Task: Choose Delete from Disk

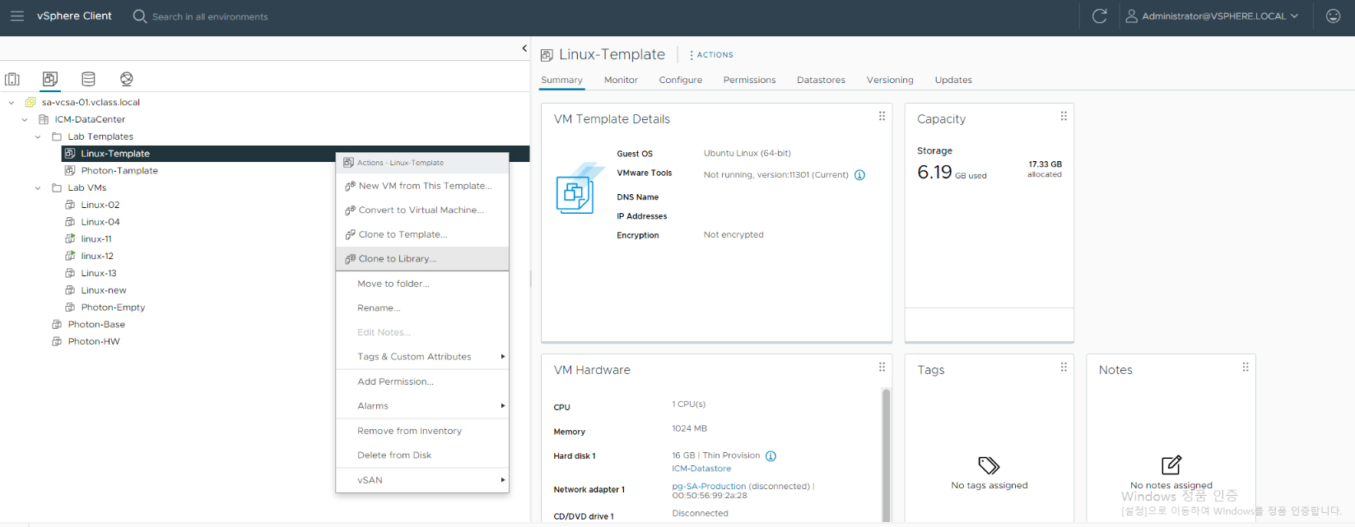Action: [422, 455]
